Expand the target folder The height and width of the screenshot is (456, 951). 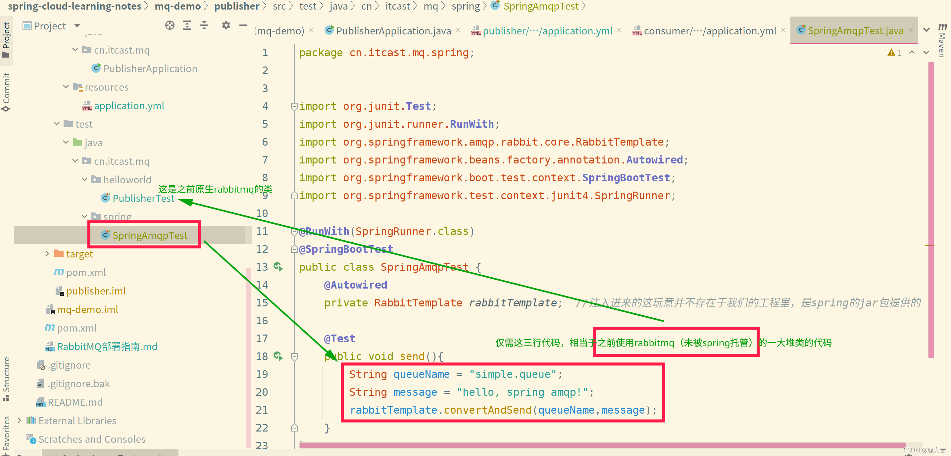pyautogui.click(x=47, y=253)
